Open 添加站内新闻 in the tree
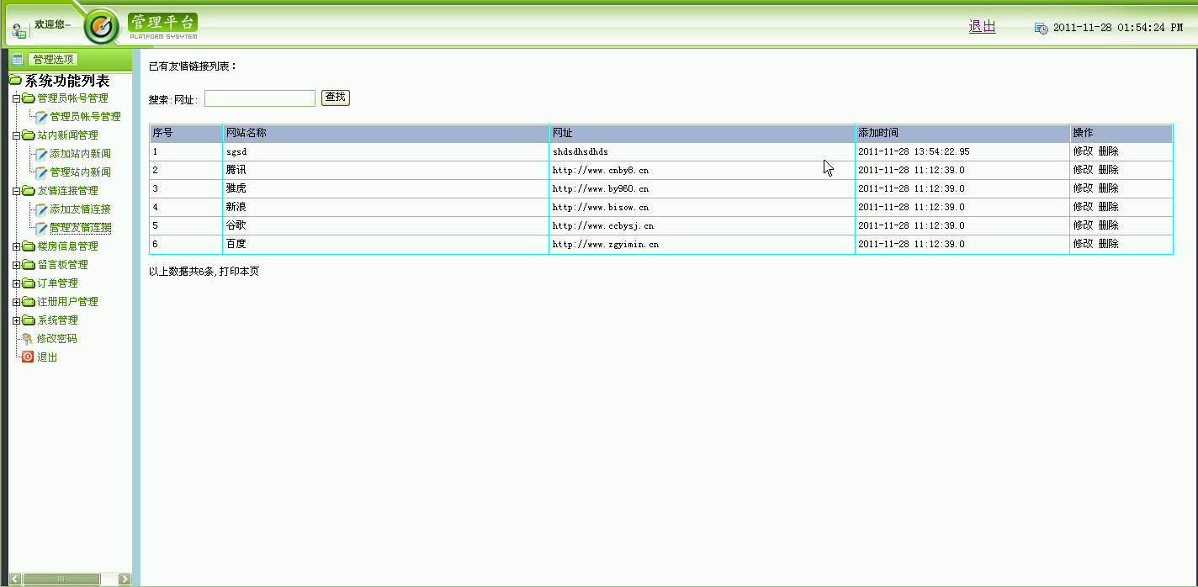Viewport: 1198px width, 587px height. (80, 154)
